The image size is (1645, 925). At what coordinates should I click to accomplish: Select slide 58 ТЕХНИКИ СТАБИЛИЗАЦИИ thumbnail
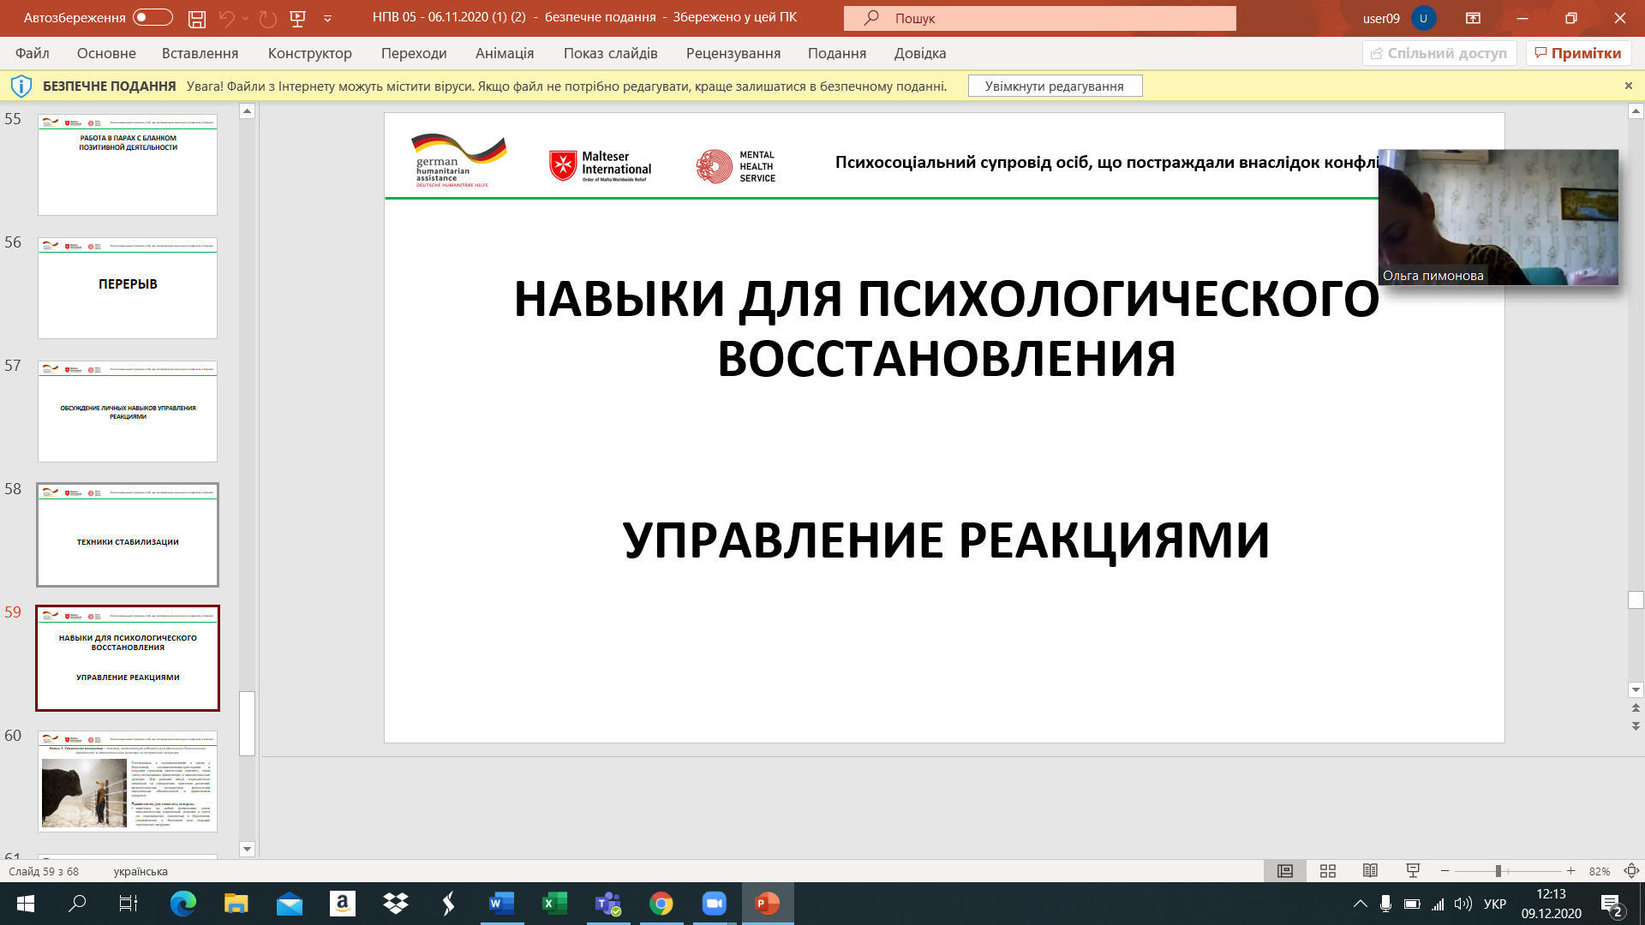pyautogui.click(x=128, y=534)
